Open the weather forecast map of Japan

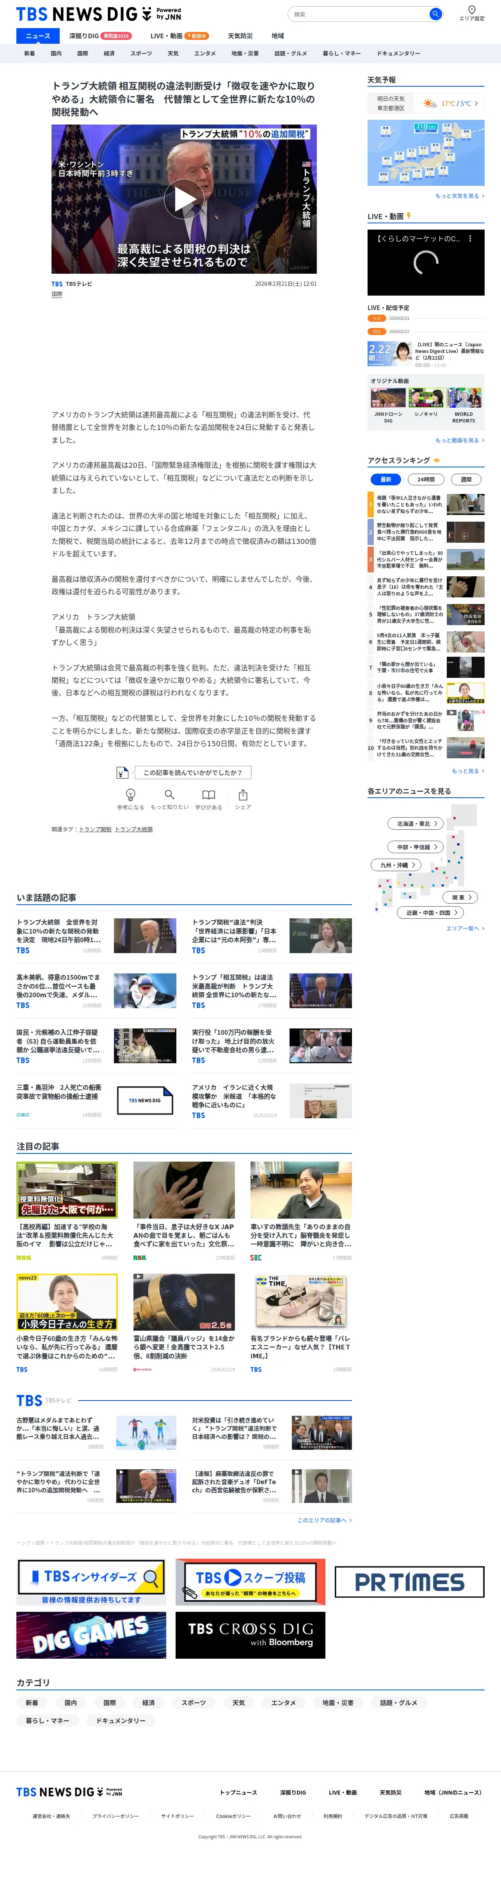[x=425, y=153]
